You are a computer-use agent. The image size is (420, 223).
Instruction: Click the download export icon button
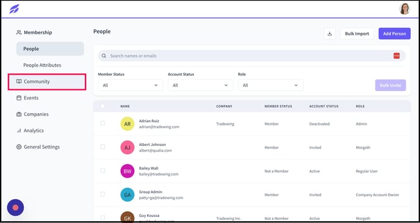[x=330, y=34]
